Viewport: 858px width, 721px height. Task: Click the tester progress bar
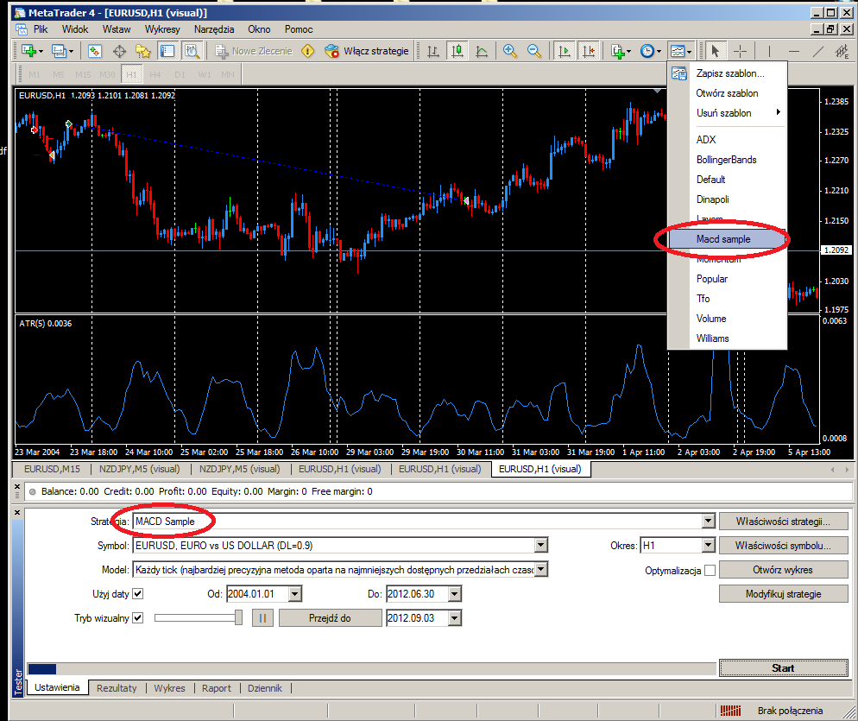(x=371, y=668)
